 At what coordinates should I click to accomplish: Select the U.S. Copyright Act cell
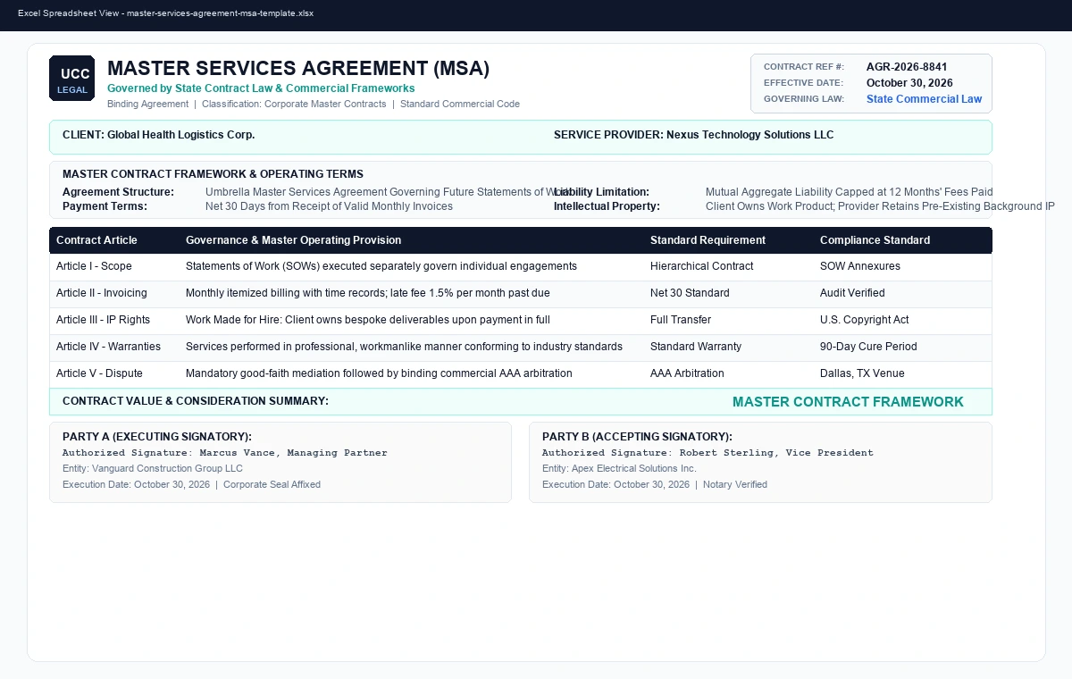(x=864, y=320)
